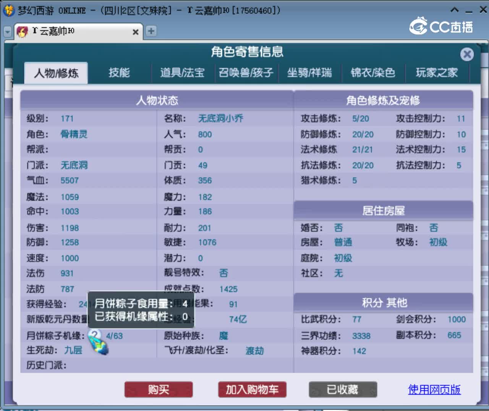Click the 梦幻西游 title bar app icon
The width and height of the screenshot is (489, 411).
coord(9,10)
